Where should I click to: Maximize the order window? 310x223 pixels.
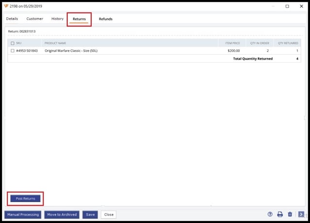pyautogui.click(x=287, y=6)
